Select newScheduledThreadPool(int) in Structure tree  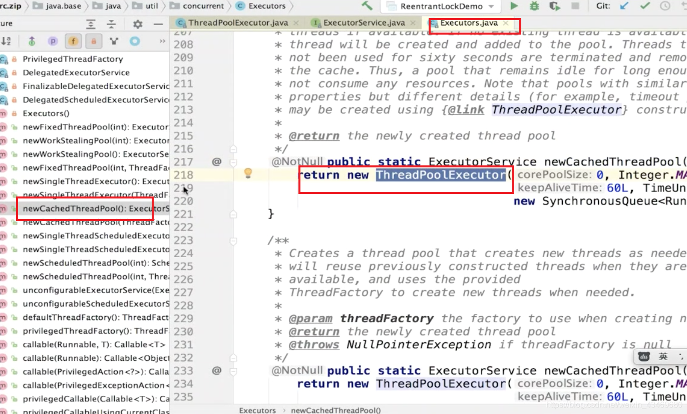click(x=96, y=263)
